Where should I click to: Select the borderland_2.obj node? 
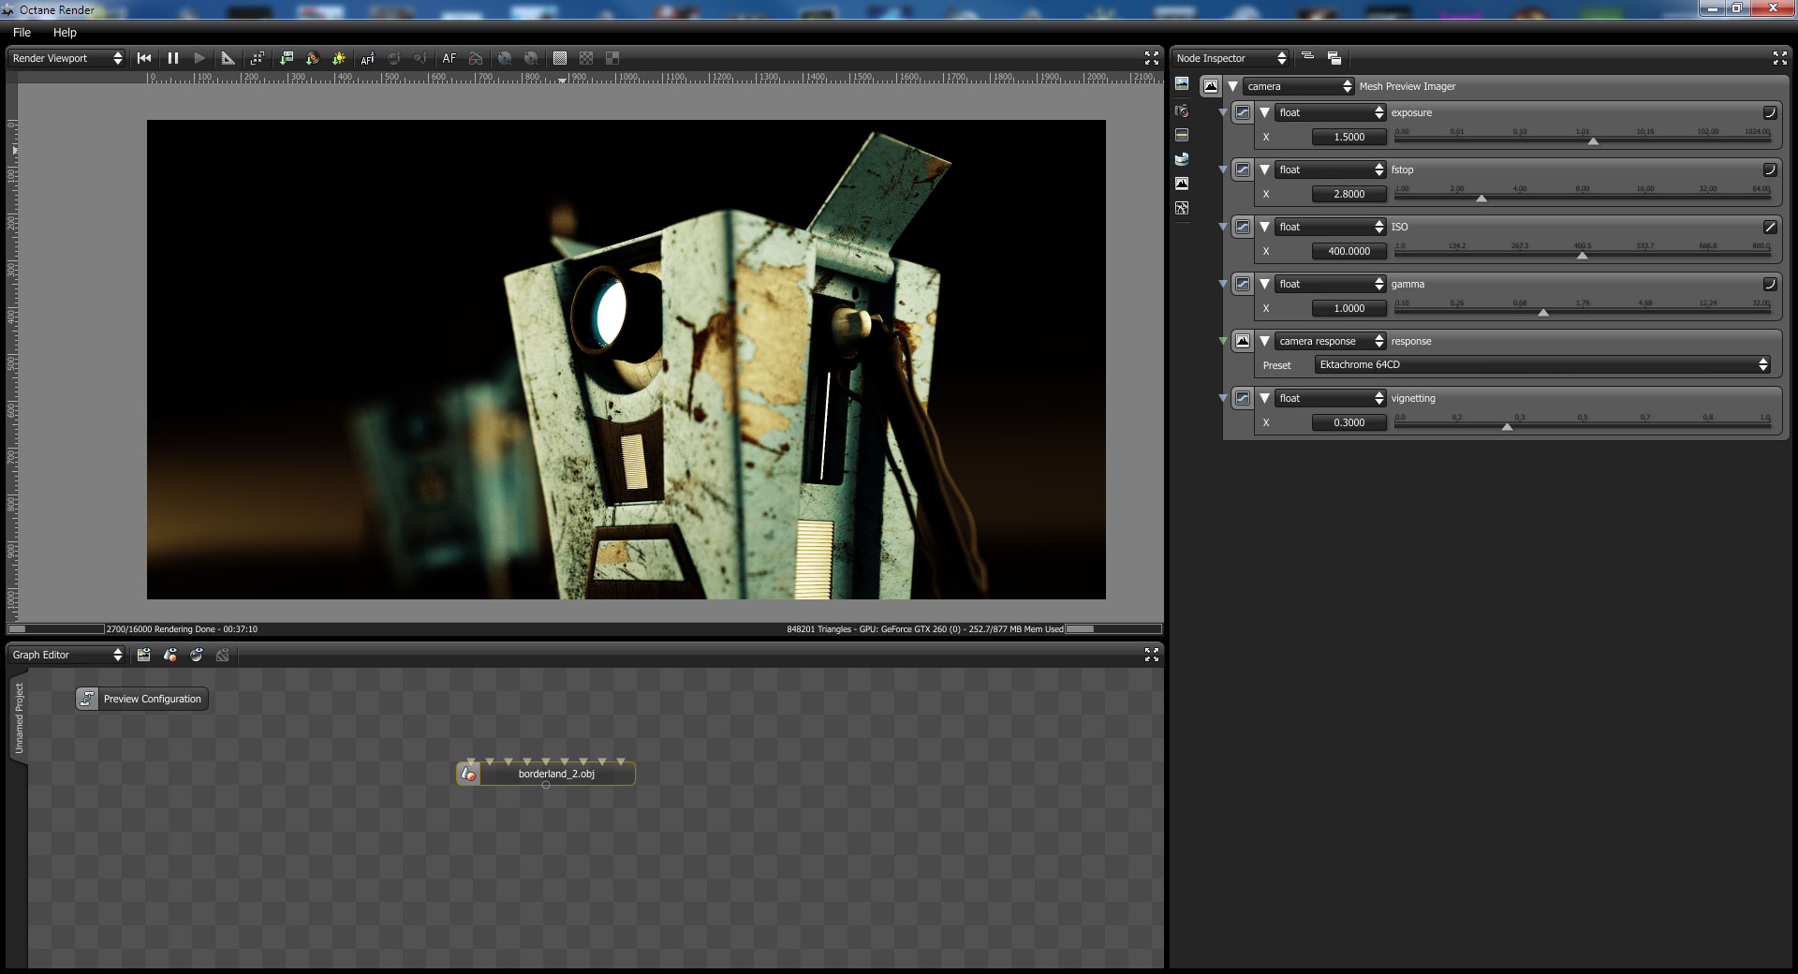pos(556,774)
